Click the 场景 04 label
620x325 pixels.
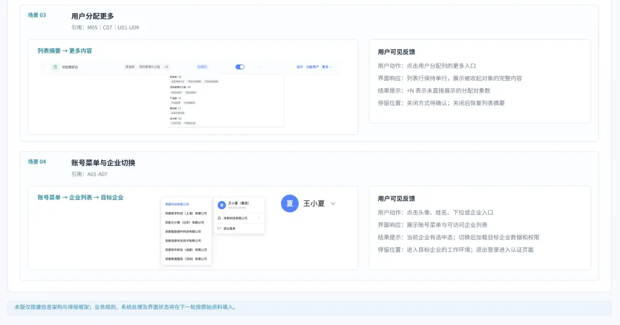[x=37, y=162]
